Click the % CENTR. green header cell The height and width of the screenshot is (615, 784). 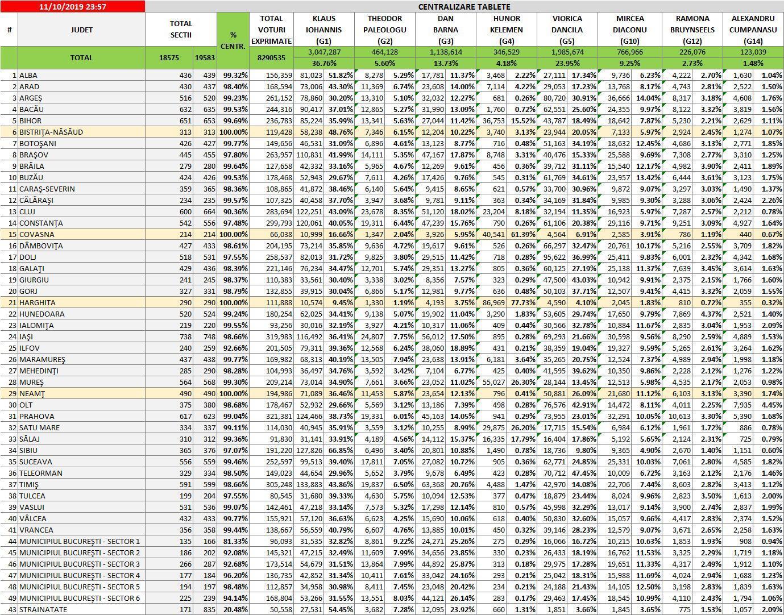[233, 40]
